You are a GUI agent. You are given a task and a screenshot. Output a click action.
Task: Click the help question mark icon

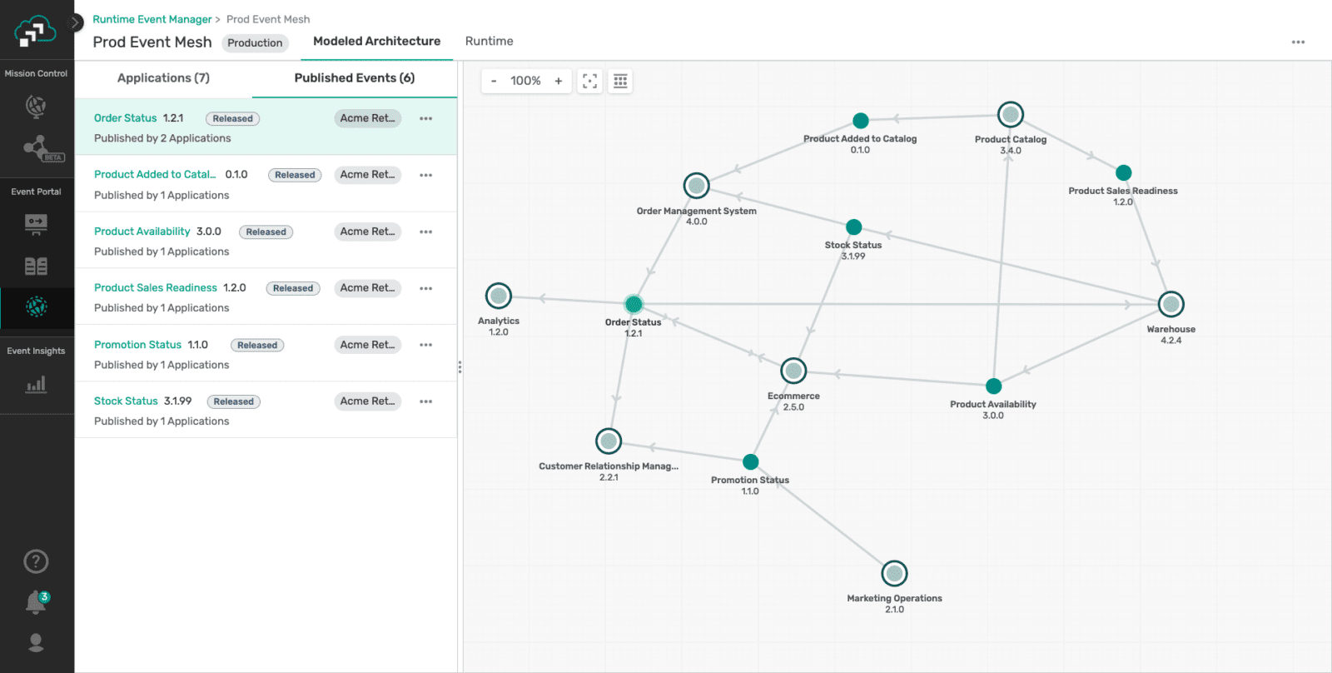click(x=36, y=561)
